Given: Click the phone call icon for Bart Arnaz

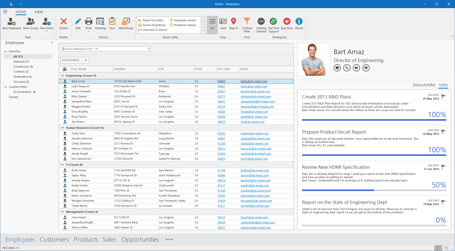Looking at the screenshot, I should 347,68.
